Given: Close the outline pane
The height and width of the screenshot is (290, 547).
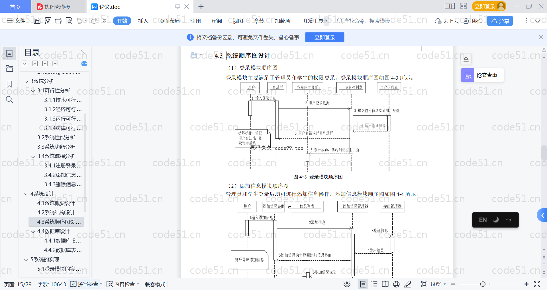Looking at the screenshot, I should [83, 52].
